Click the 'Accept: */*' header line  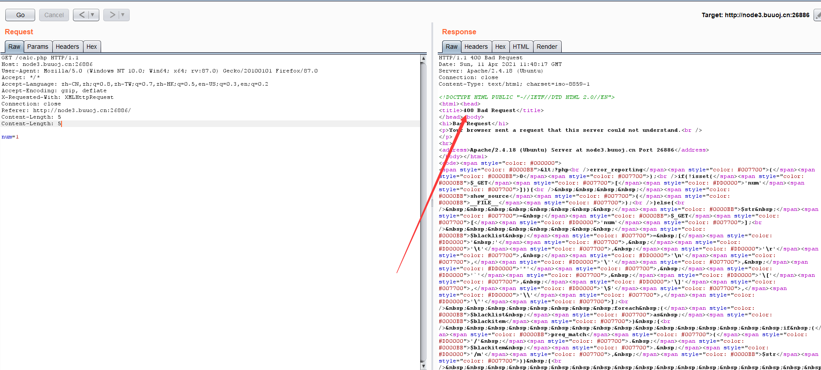(x=21, y=77)
